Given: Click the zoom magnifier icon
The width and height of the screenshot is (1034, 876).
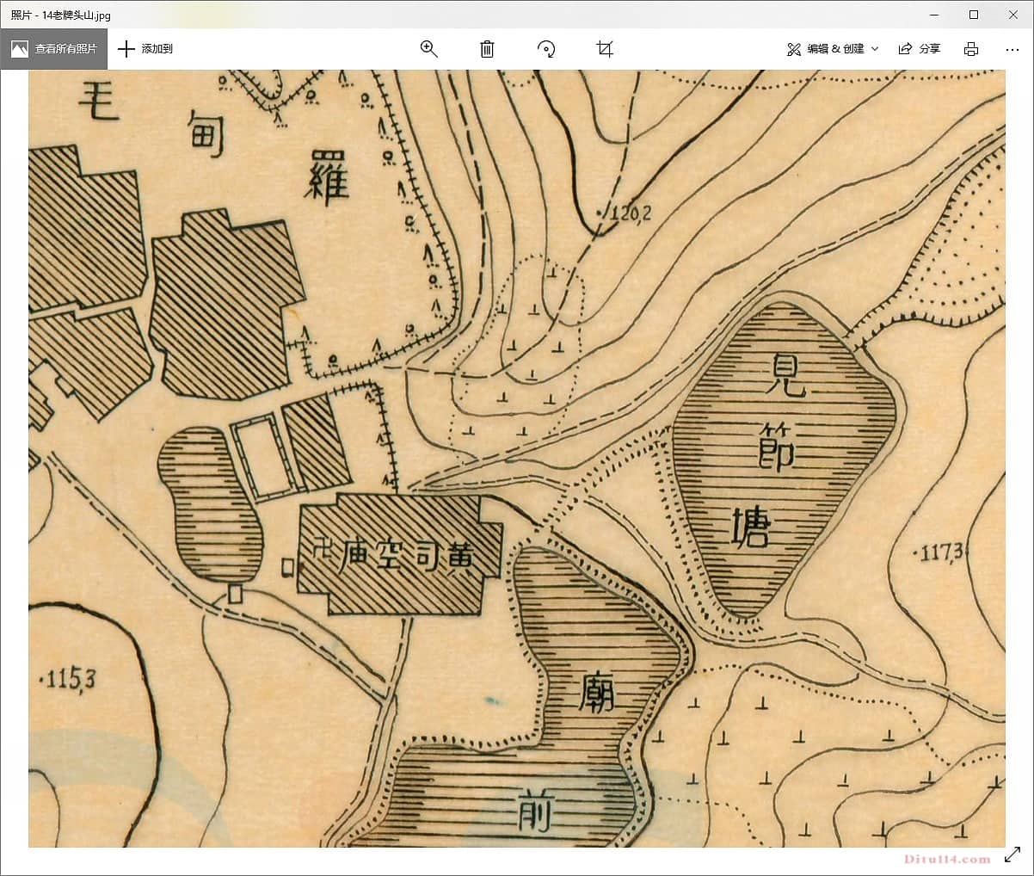Looking at the screenshot, I should [428, 49].
